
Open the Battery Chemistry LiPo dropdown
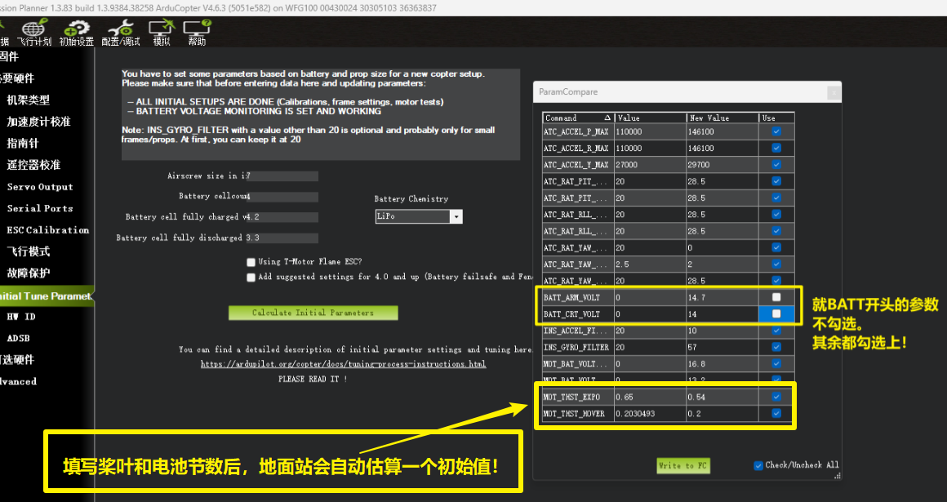coord(456,217)
